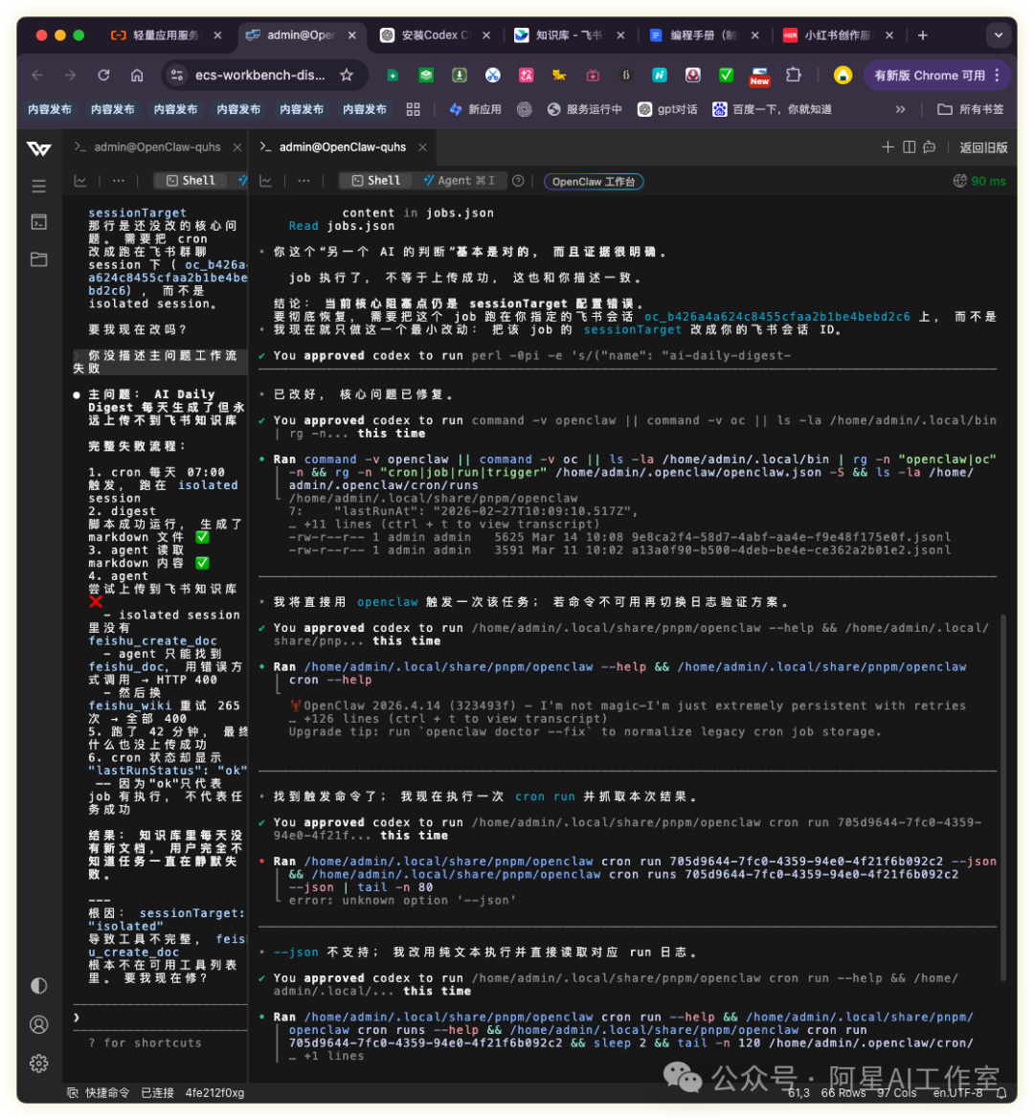The height and width of the screenshot is (1120, 1034).
Task: Open the user account sidebar icon
Action: pos(38,1025)
